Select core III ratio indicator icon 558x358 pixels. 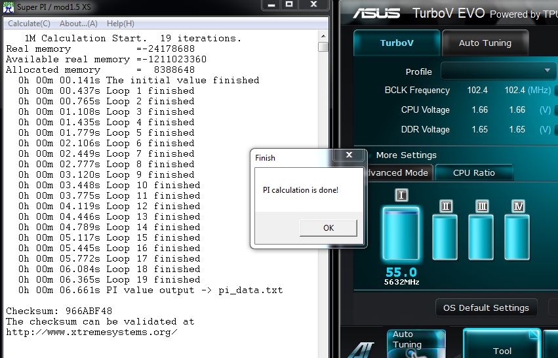(x=481, y=206)
